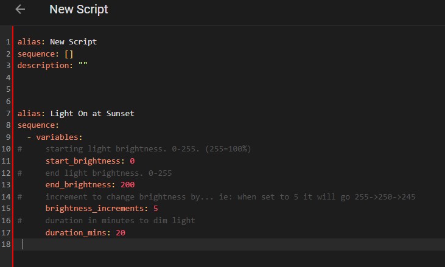Click the duration_mins value 20
The image size is (445, 267).
click(x=121, y=232)
